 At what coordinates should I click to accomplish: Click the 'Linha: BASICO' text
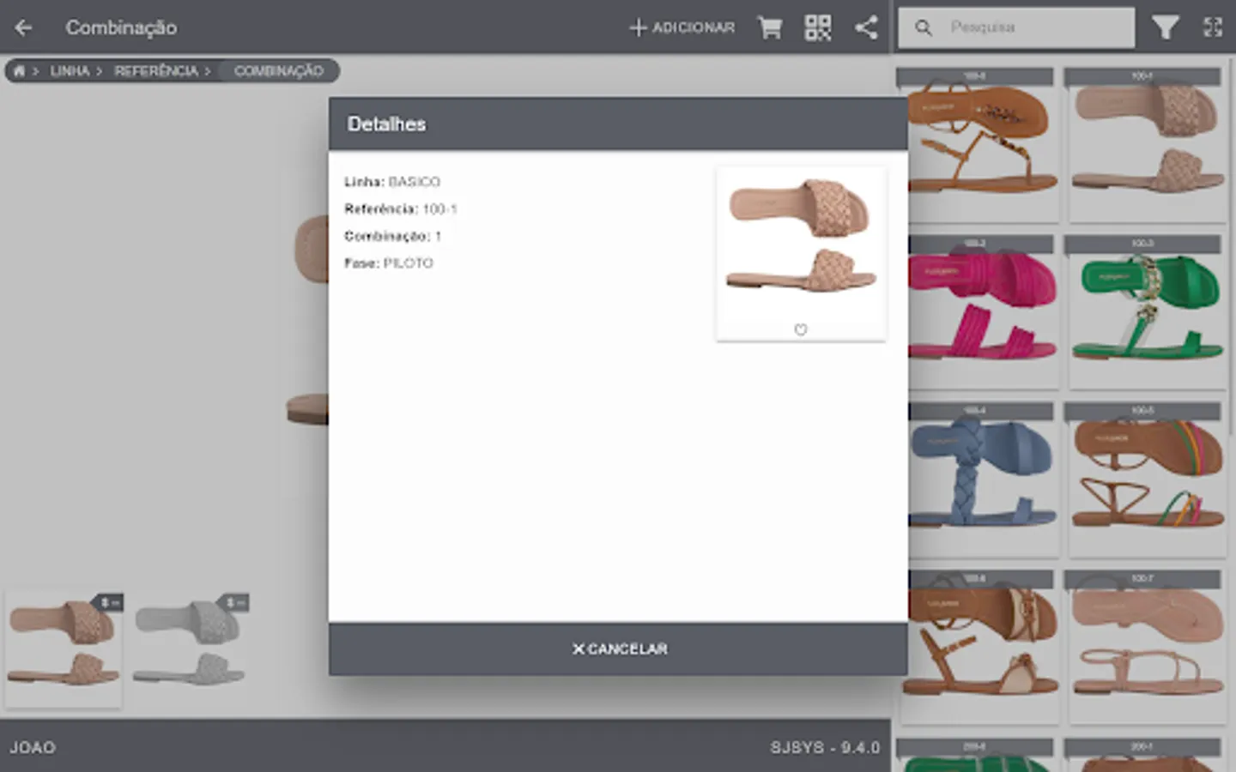coord(392,182)
